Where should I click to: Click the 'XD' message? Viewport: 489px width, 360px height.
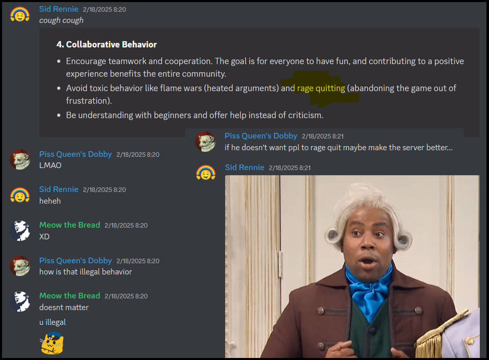pyautogui.click(x=44, y=237)
